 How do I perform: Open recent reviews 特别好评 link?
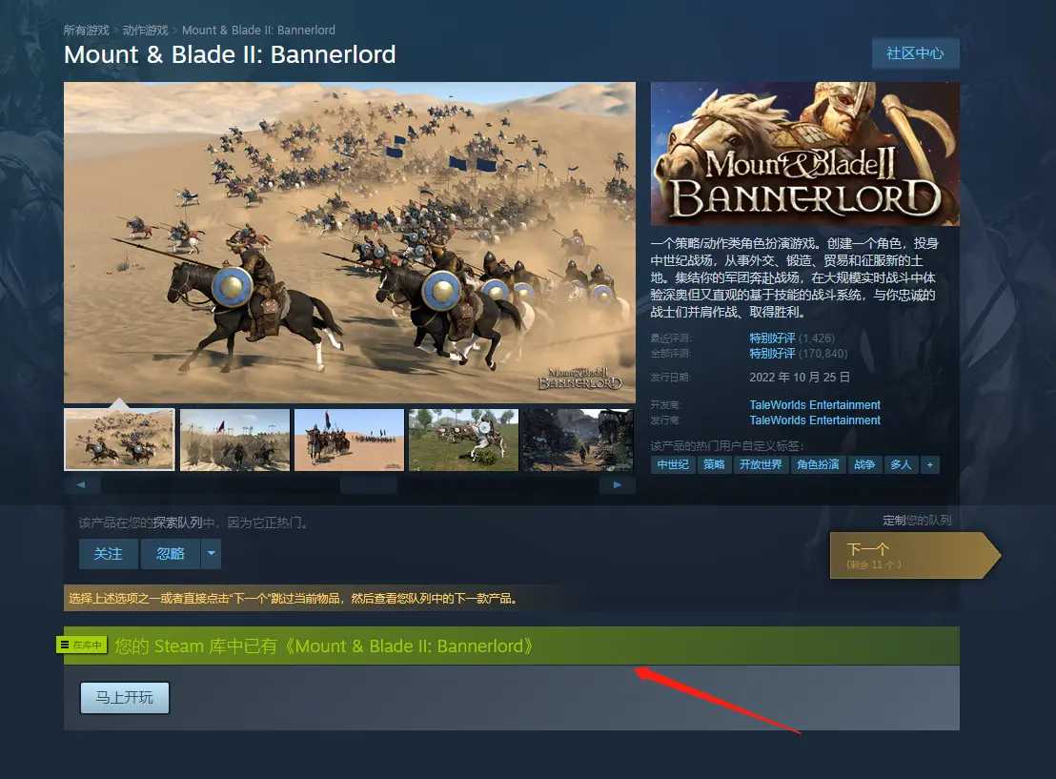tap(773, 338)
